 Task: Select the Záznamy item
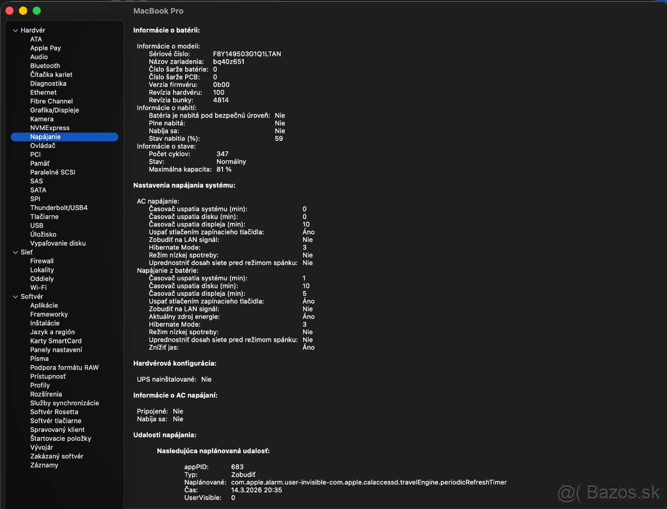pos(44,465)
